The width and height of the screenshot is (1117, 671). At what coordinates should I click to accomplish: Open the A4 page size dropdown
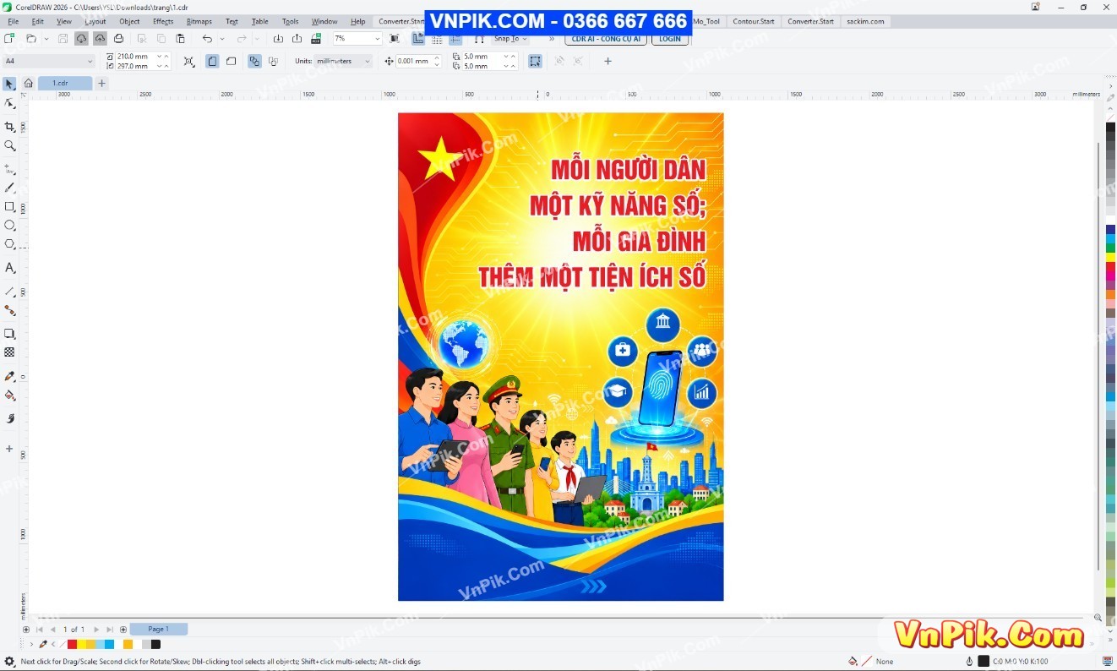point(90,61)
